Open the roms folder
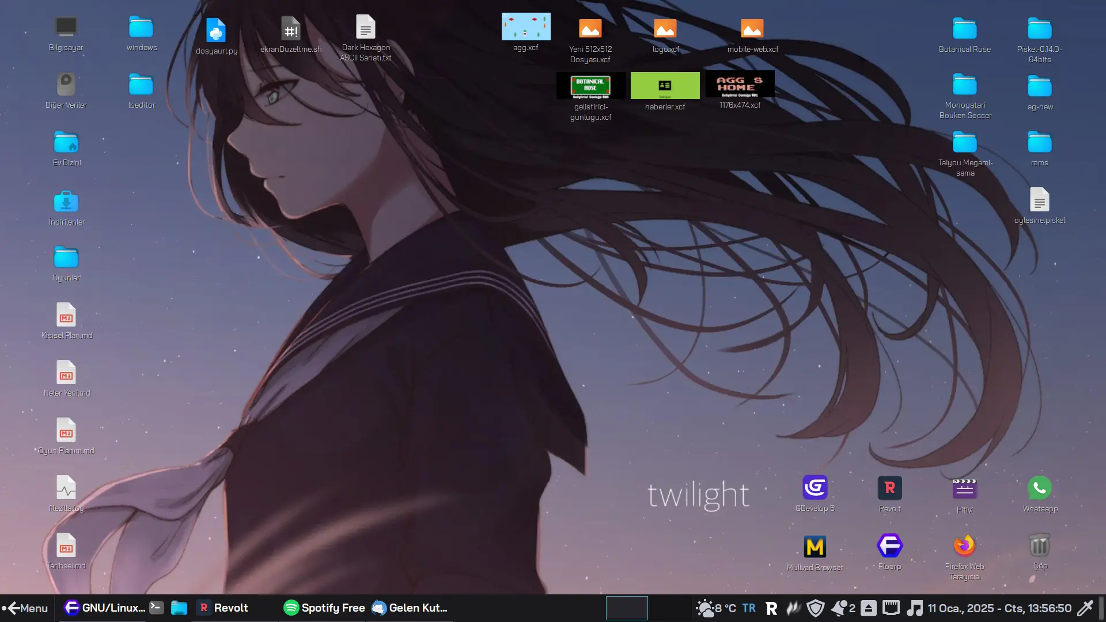The height and width of the screenshot is (622, 1106). 1040,149
